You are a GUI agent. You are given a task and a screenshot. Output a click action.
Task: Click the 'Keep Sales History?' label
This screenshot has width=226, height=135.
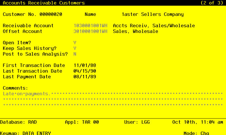pos(30,48)
